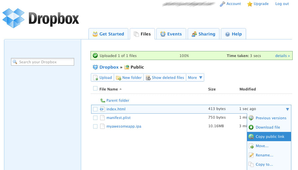The image size is (298, 170).
Task: Click the New folder icon
Action: (119, 78)
